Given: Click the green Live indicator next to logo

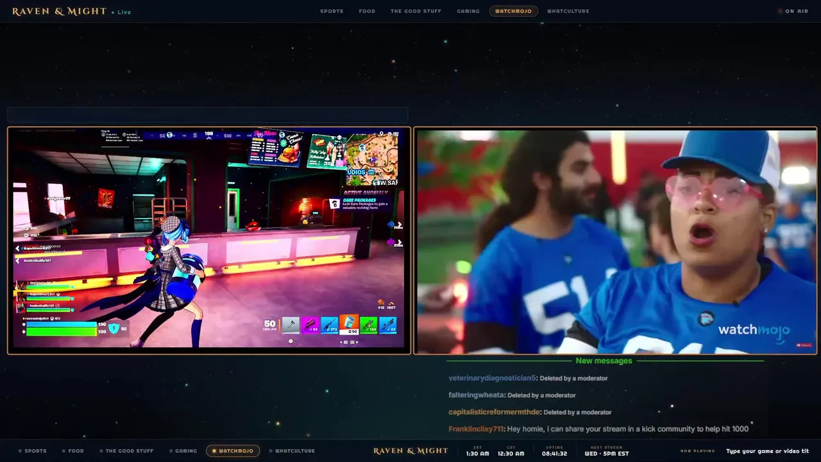Looking at the screenshot, I should pos(121,12).
